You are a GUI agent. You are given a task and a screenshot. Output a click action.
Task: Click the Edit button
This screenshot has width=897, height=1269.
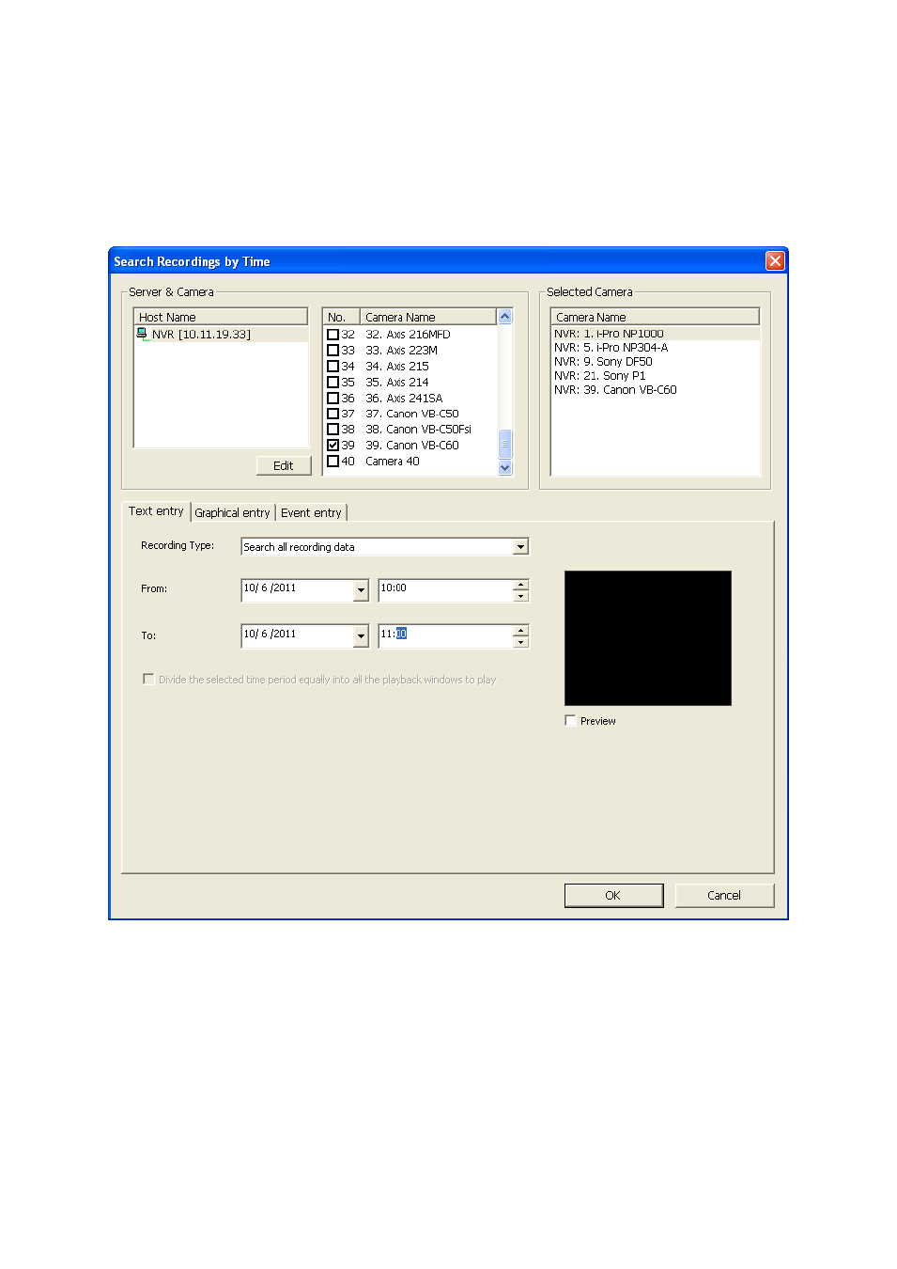[x=284, y=466]
